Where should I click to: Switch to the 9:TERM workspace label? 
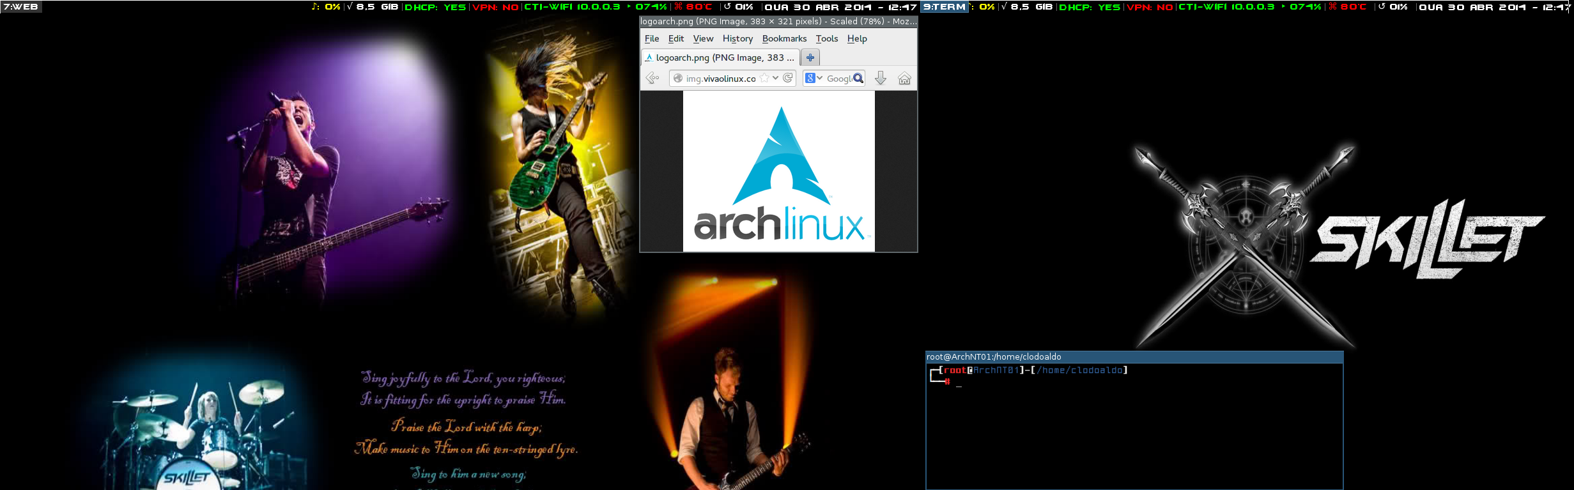(x=945, y=6)
